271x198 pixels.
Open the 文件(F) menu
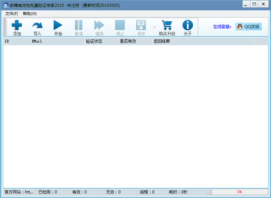pos(12,14)
